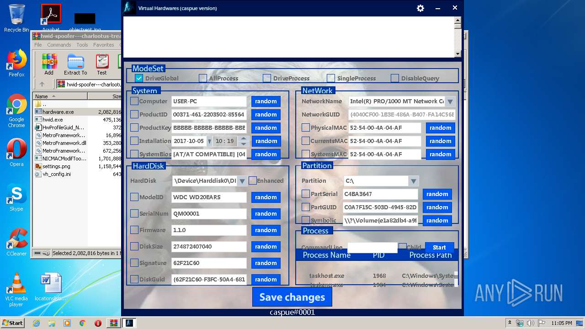Randomize the hard disk SerialNum
The image size is (585, 329).
pyautogui.click(x=266, y=214)
